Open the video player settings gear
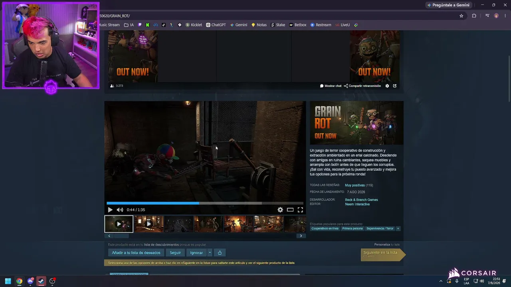511x287 pixels. tap(280, 210)
